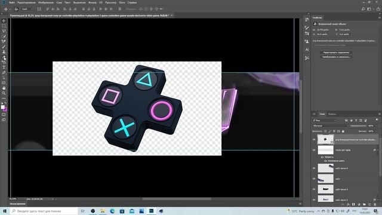Change screen mode icon at toolbox bottom
The height and width of the screenshot is (215, 382).
[x=4, y=119]
